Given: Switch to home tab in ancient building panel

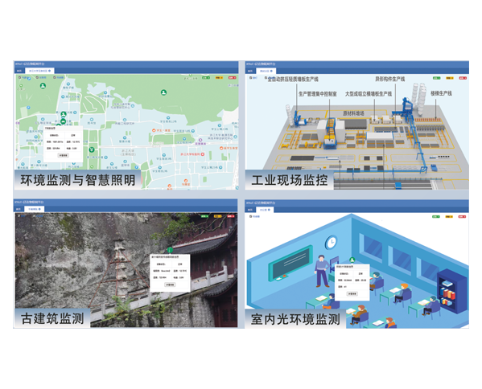Looking at the screenshot, I should [19, 209].
